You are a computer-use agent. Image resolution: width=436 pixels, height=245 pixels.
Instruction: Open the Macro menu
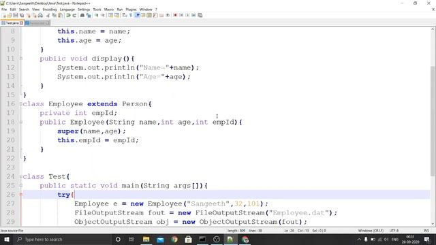[x=109, y=9]
